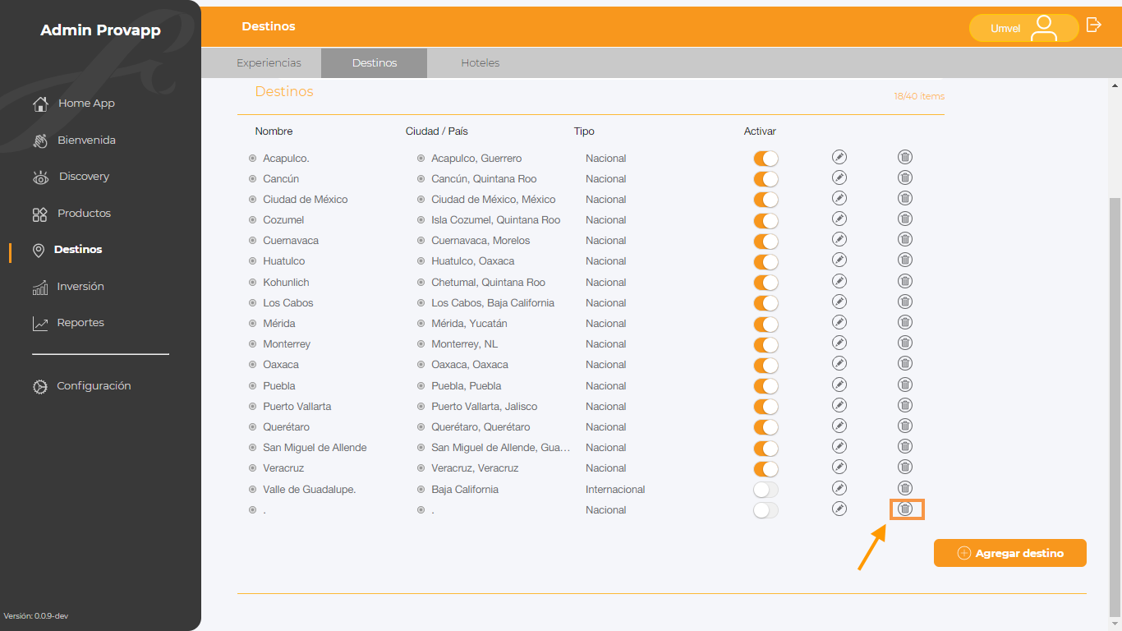The width and height of the screenshot is (1122, 631).
Task: Edit Puerto Vallarta destination
Action: pos(839,405)
